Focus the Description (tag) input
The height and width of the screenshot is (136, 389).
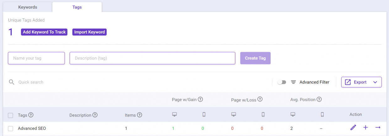click(152, 58)
